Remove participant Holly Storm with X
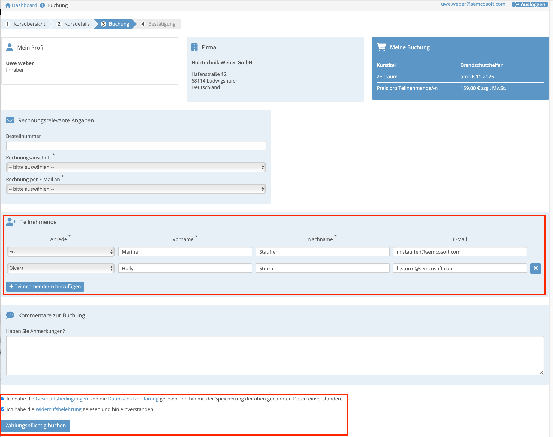Image resolution: width=553 pixels, height=437 pixels. (x=535, y=268)
